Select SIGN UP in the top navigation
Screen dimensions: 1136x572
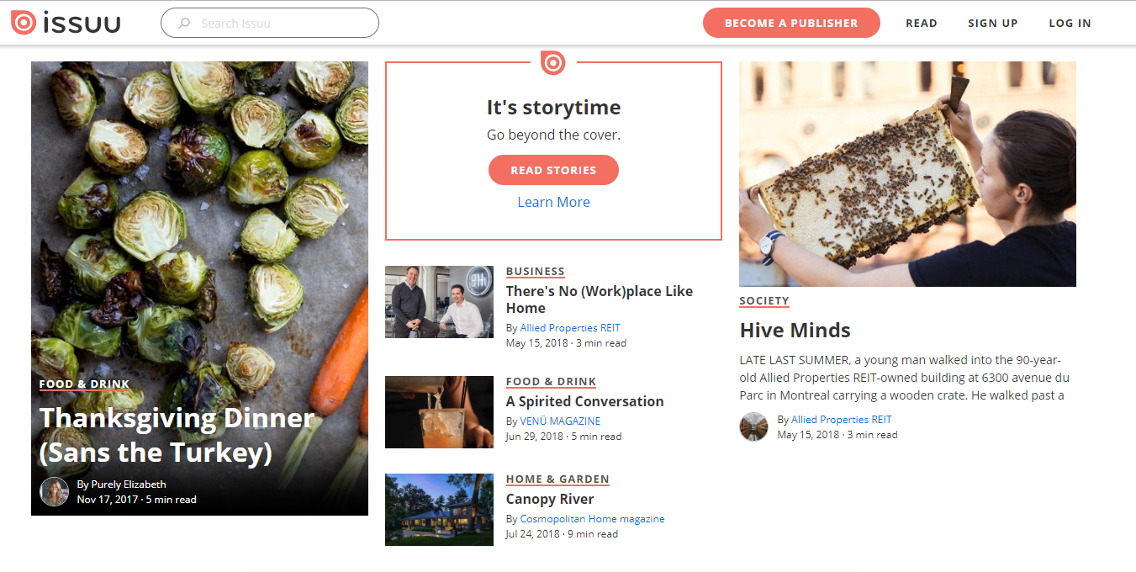pyautogui.click(x=993, y=23)
